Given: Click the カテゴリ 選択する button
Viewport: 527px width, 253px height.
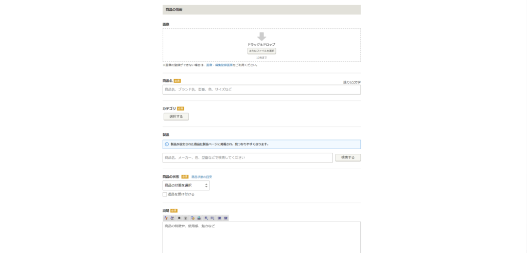Looking at the screenshot, I should coord(176,117).
